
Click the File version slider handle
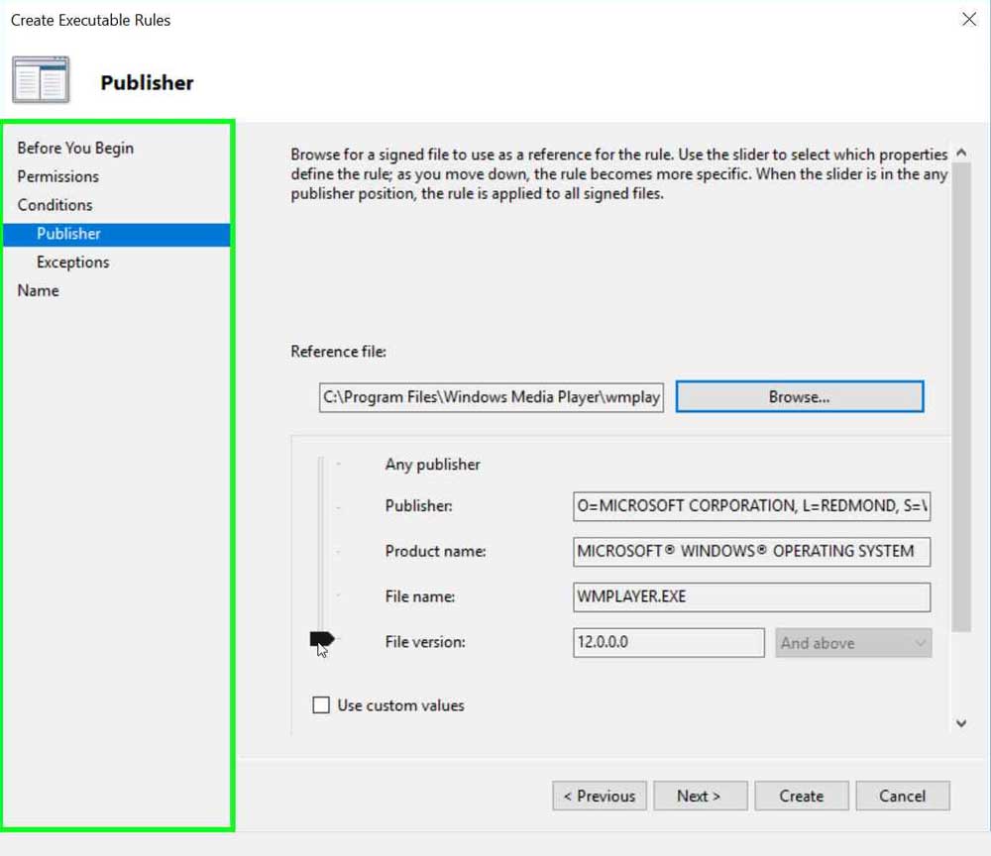coord(322,640)
